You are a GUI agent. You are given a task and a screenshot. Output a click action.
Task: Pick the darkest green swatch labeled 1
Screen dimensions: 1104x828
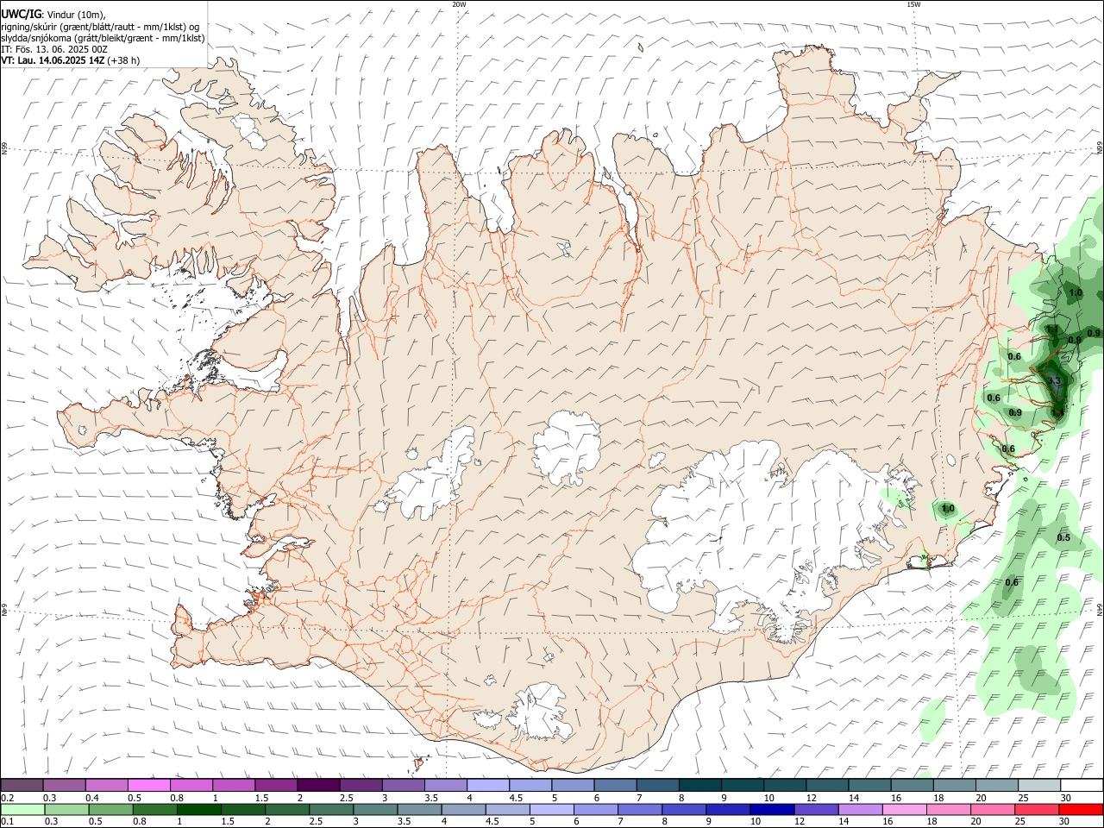[198, 809]
